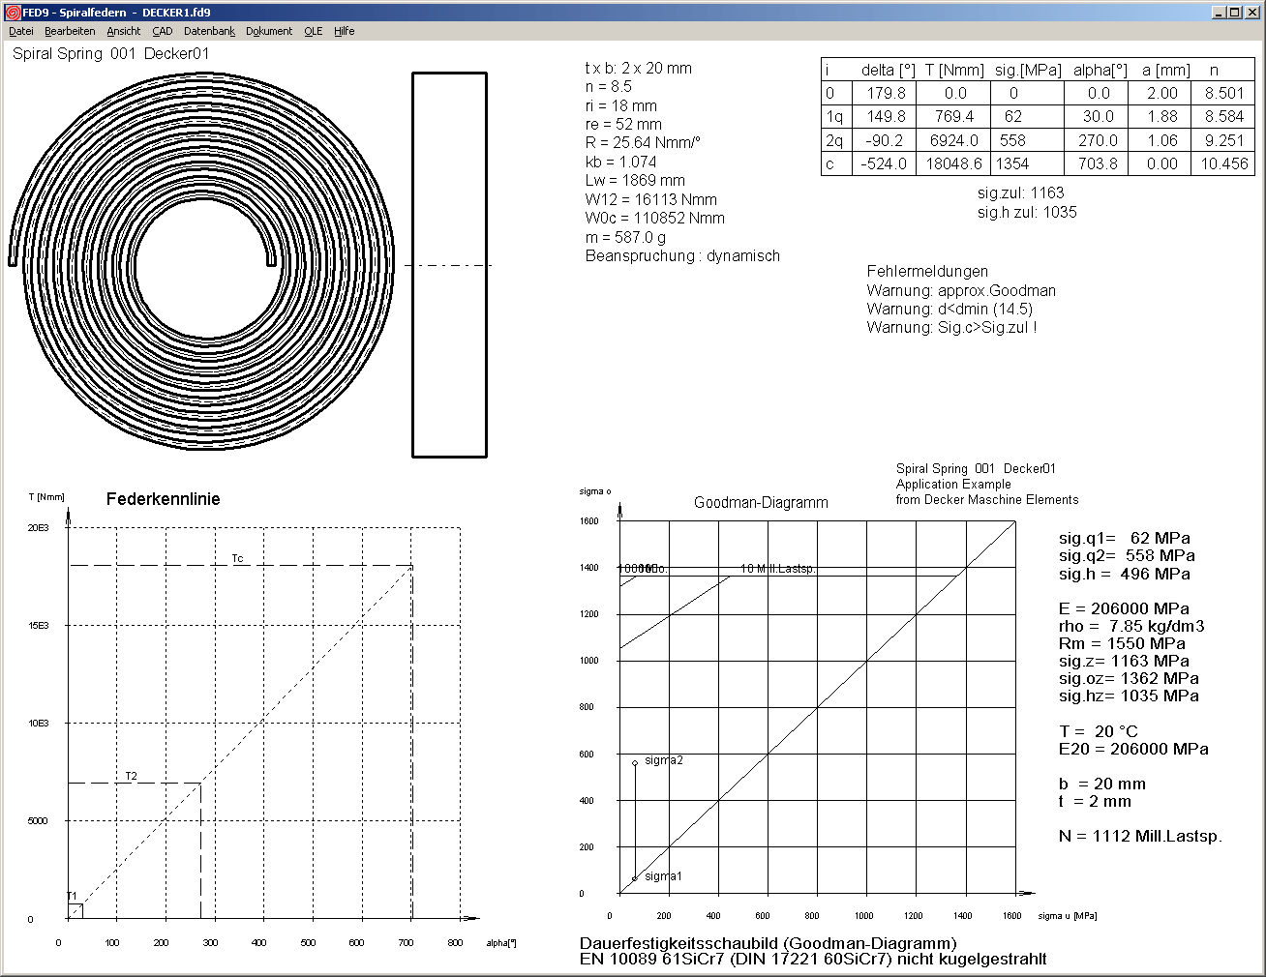Click the Tc label on the spring characteristic
The width and height of the screenshot is (1266, 977).
237,558
